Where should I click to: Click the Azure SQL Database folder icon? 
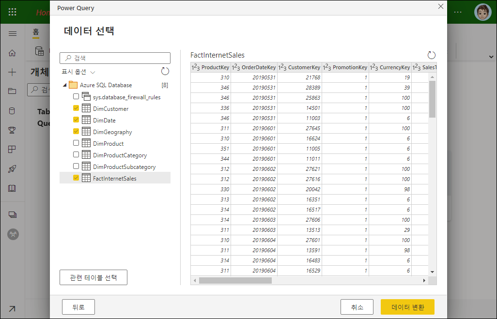click(x=73, y=85)
